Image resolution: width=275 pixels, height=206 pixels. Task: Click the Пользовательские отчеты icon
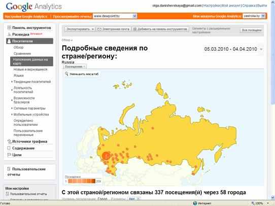coord(9,169)
